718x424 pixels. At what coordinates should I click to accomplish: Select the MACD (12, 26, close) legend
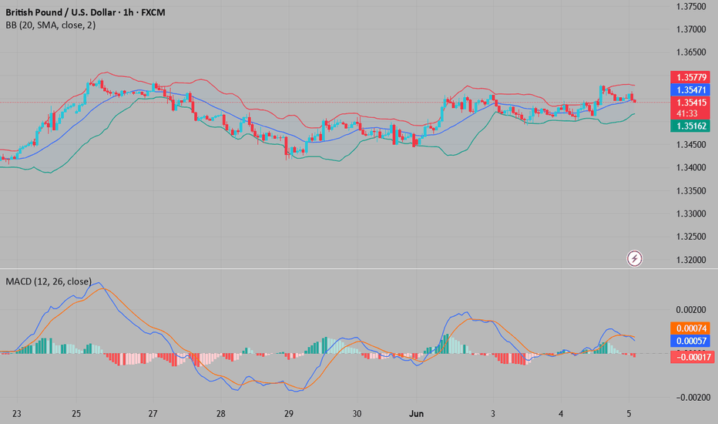48,281
